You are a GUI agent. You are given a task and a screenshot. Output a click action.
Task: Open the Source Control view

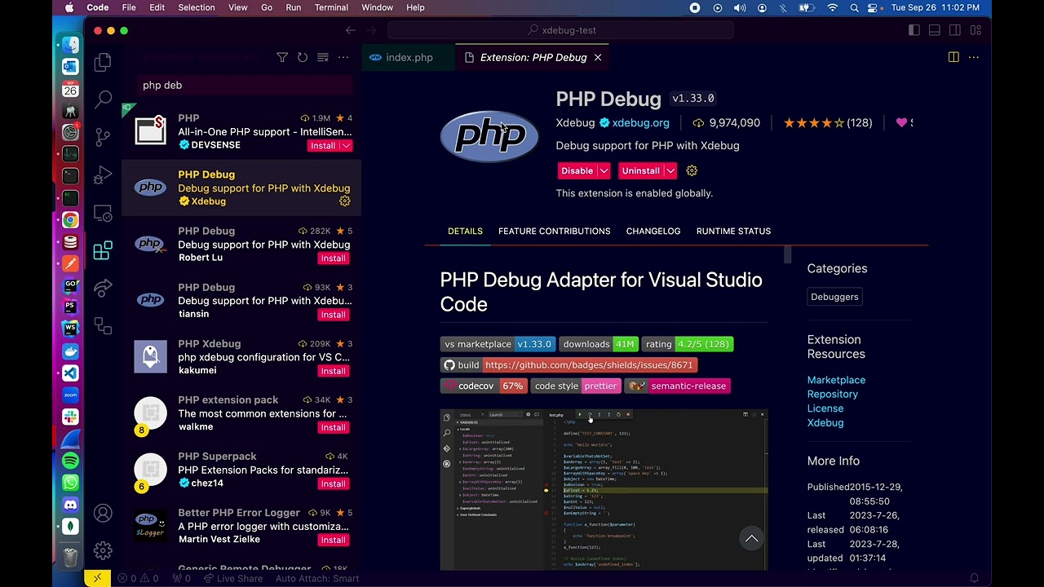[x=103, y=137]
